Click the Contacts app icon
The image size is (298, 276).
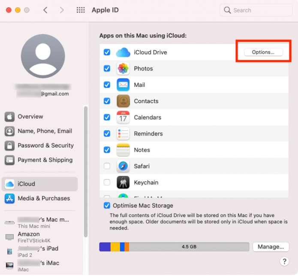(x=123, y=101)
